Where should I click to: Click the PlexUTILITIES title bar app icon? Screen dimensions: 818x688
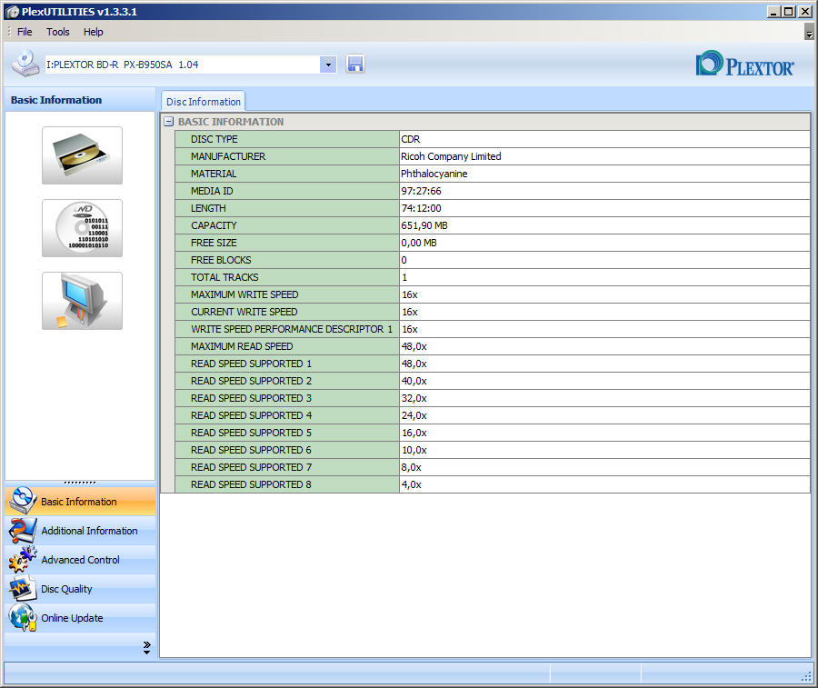tap(13, 12)
